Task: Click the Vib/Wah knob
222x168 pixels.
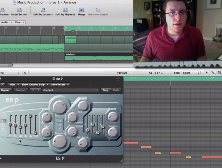Action: (x=46, y=117)
